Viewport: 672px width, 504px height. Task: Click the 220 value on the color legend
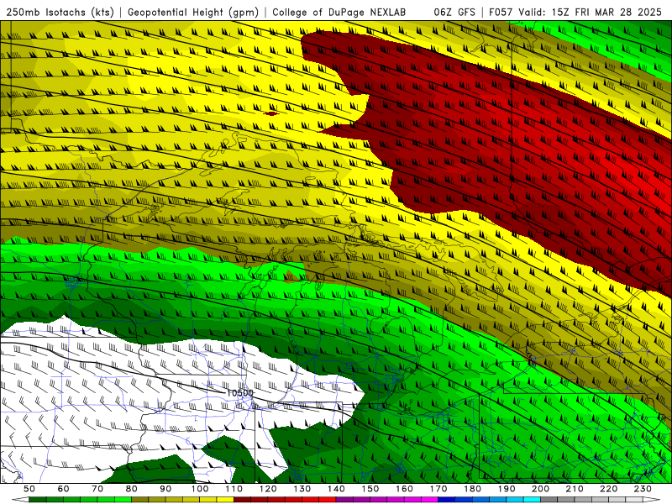pyautogui.click(x=608, y=489)
